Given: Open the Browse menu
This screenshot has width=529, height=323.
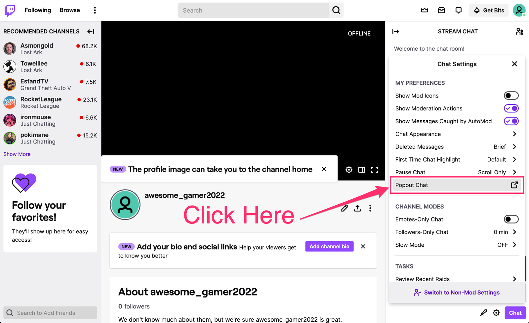Looking at the screenshot, I should tap(69, 10).
